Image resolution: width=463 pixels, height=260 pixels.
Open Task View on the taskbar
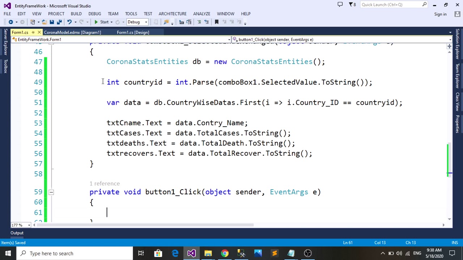[141, 253]
